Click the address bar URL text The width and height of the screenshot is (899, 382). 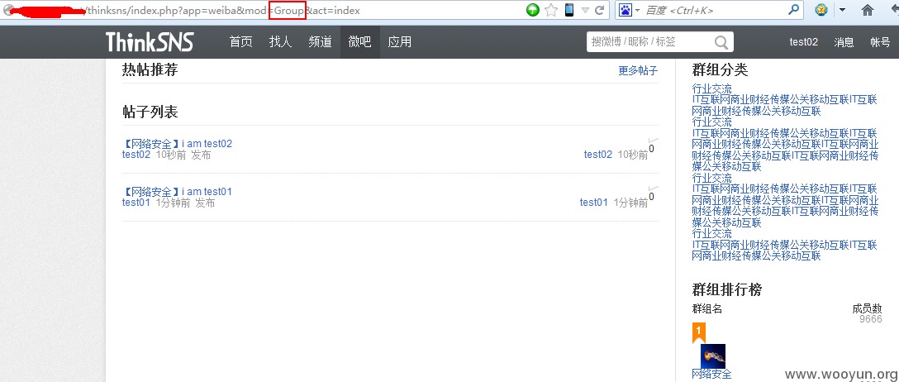224,10
